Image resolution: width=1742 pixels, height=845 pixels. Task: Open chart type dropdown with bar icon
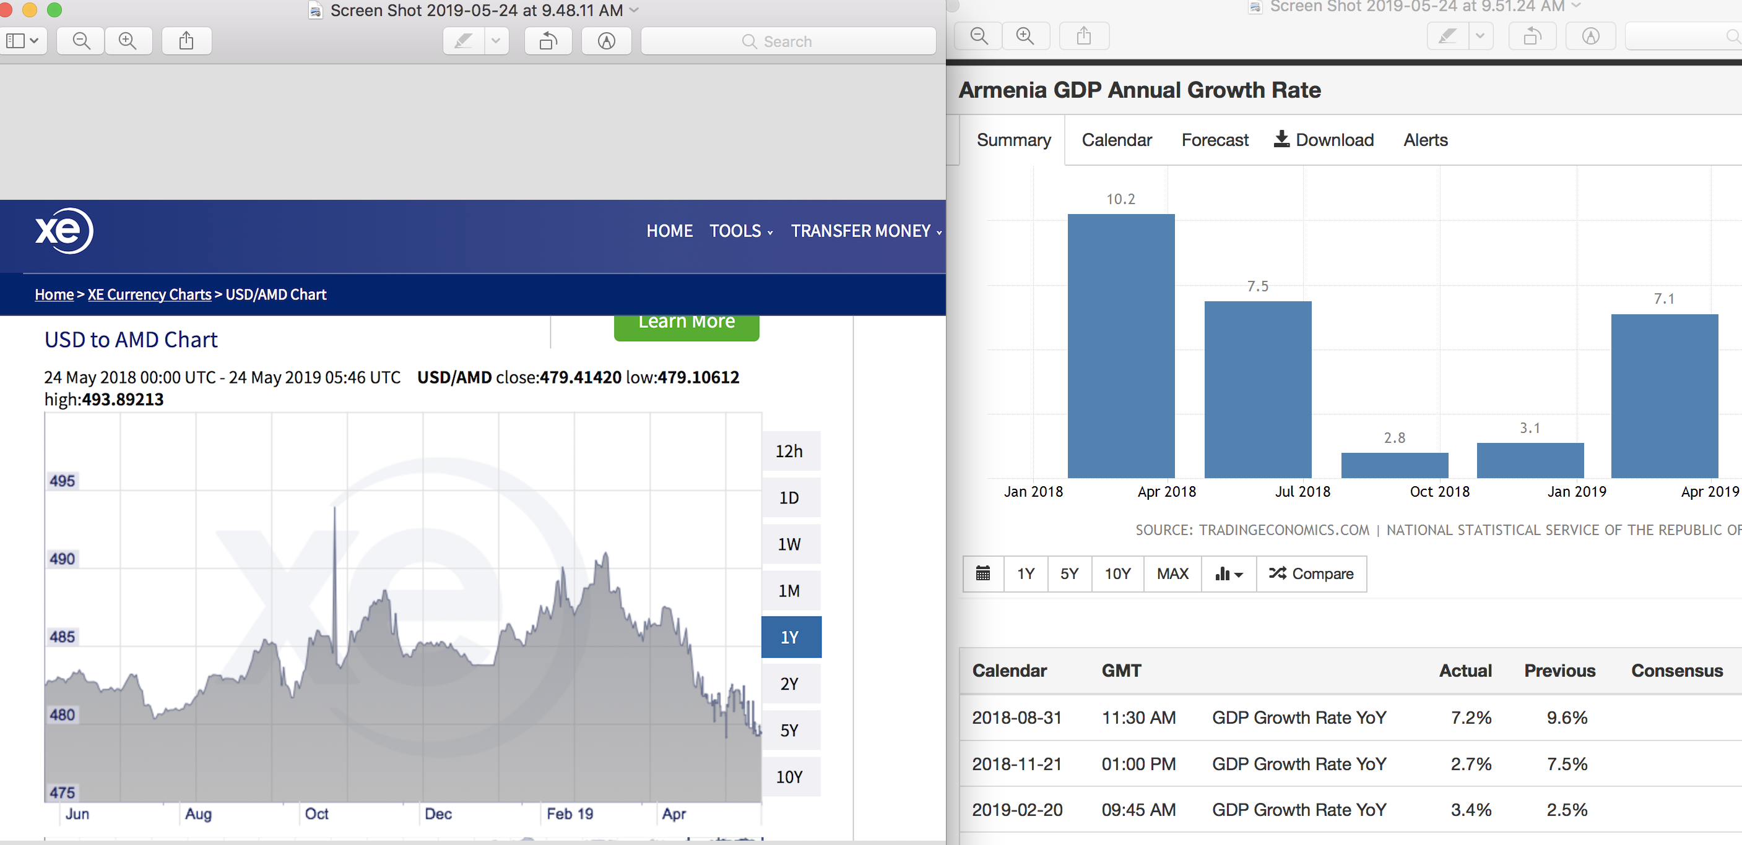point(1229,574)
